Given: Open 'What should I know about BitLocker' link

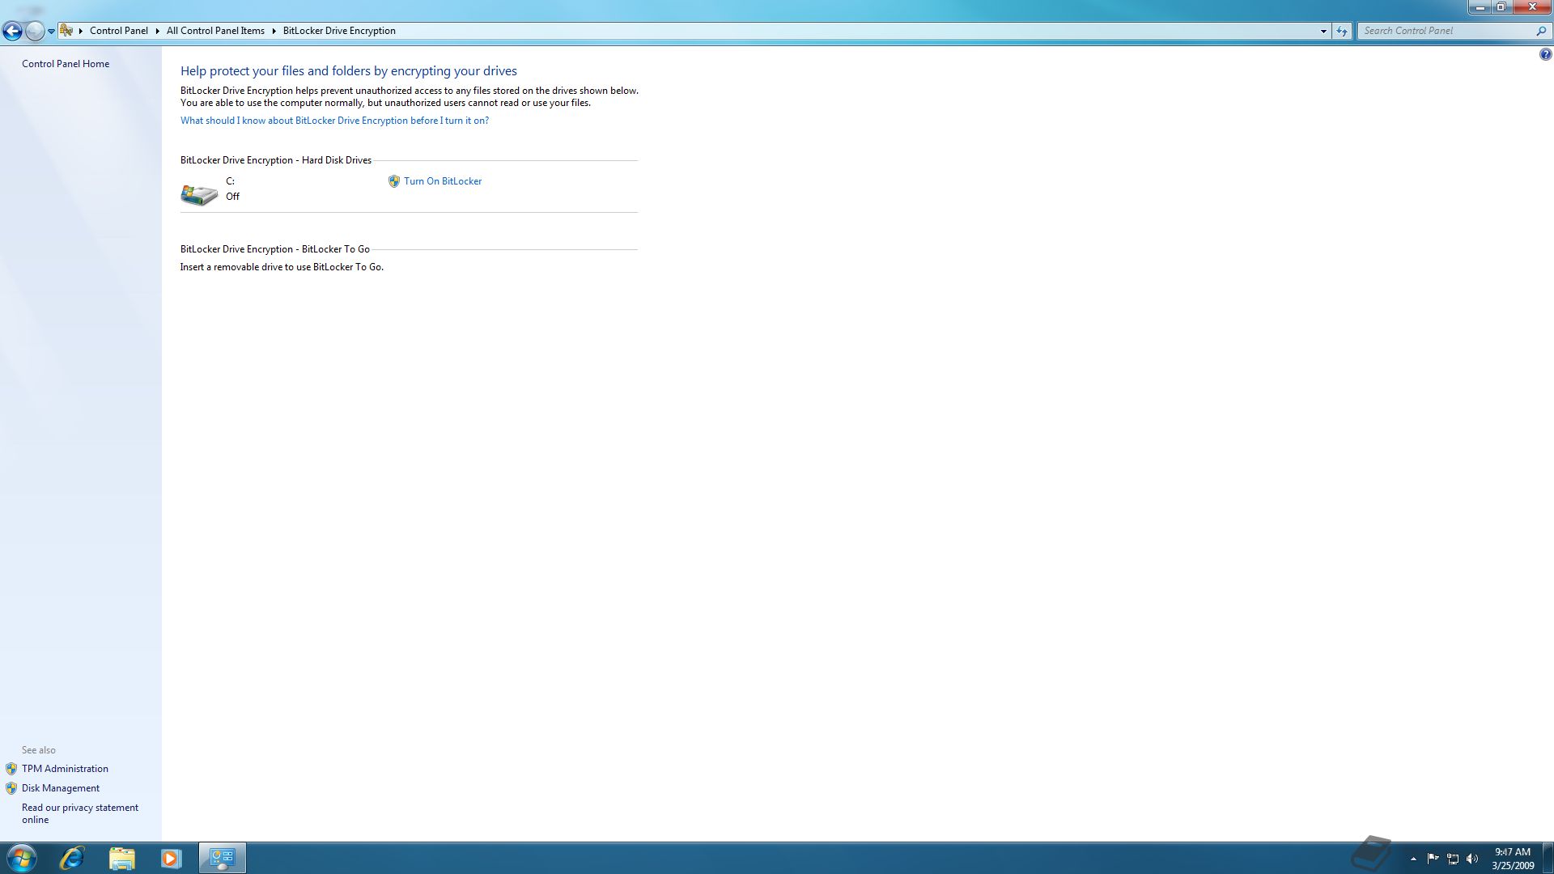Looking at the screenshot, I should [334, 121].
